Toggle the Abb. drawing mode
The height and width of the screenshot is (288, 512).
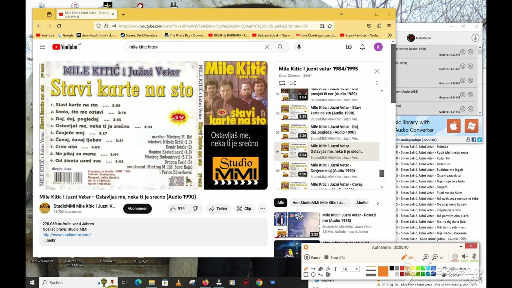pos(408,258)
